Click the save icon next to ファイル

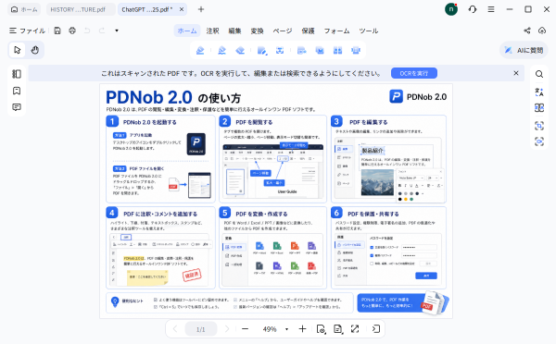click(x=57, y=31)
